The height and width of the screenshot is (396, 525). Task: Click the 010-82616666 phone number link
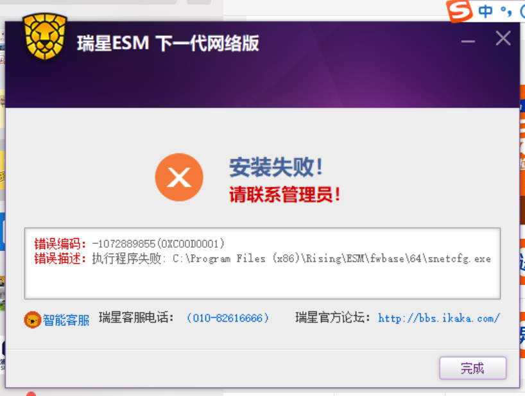(x=228, y=318)
